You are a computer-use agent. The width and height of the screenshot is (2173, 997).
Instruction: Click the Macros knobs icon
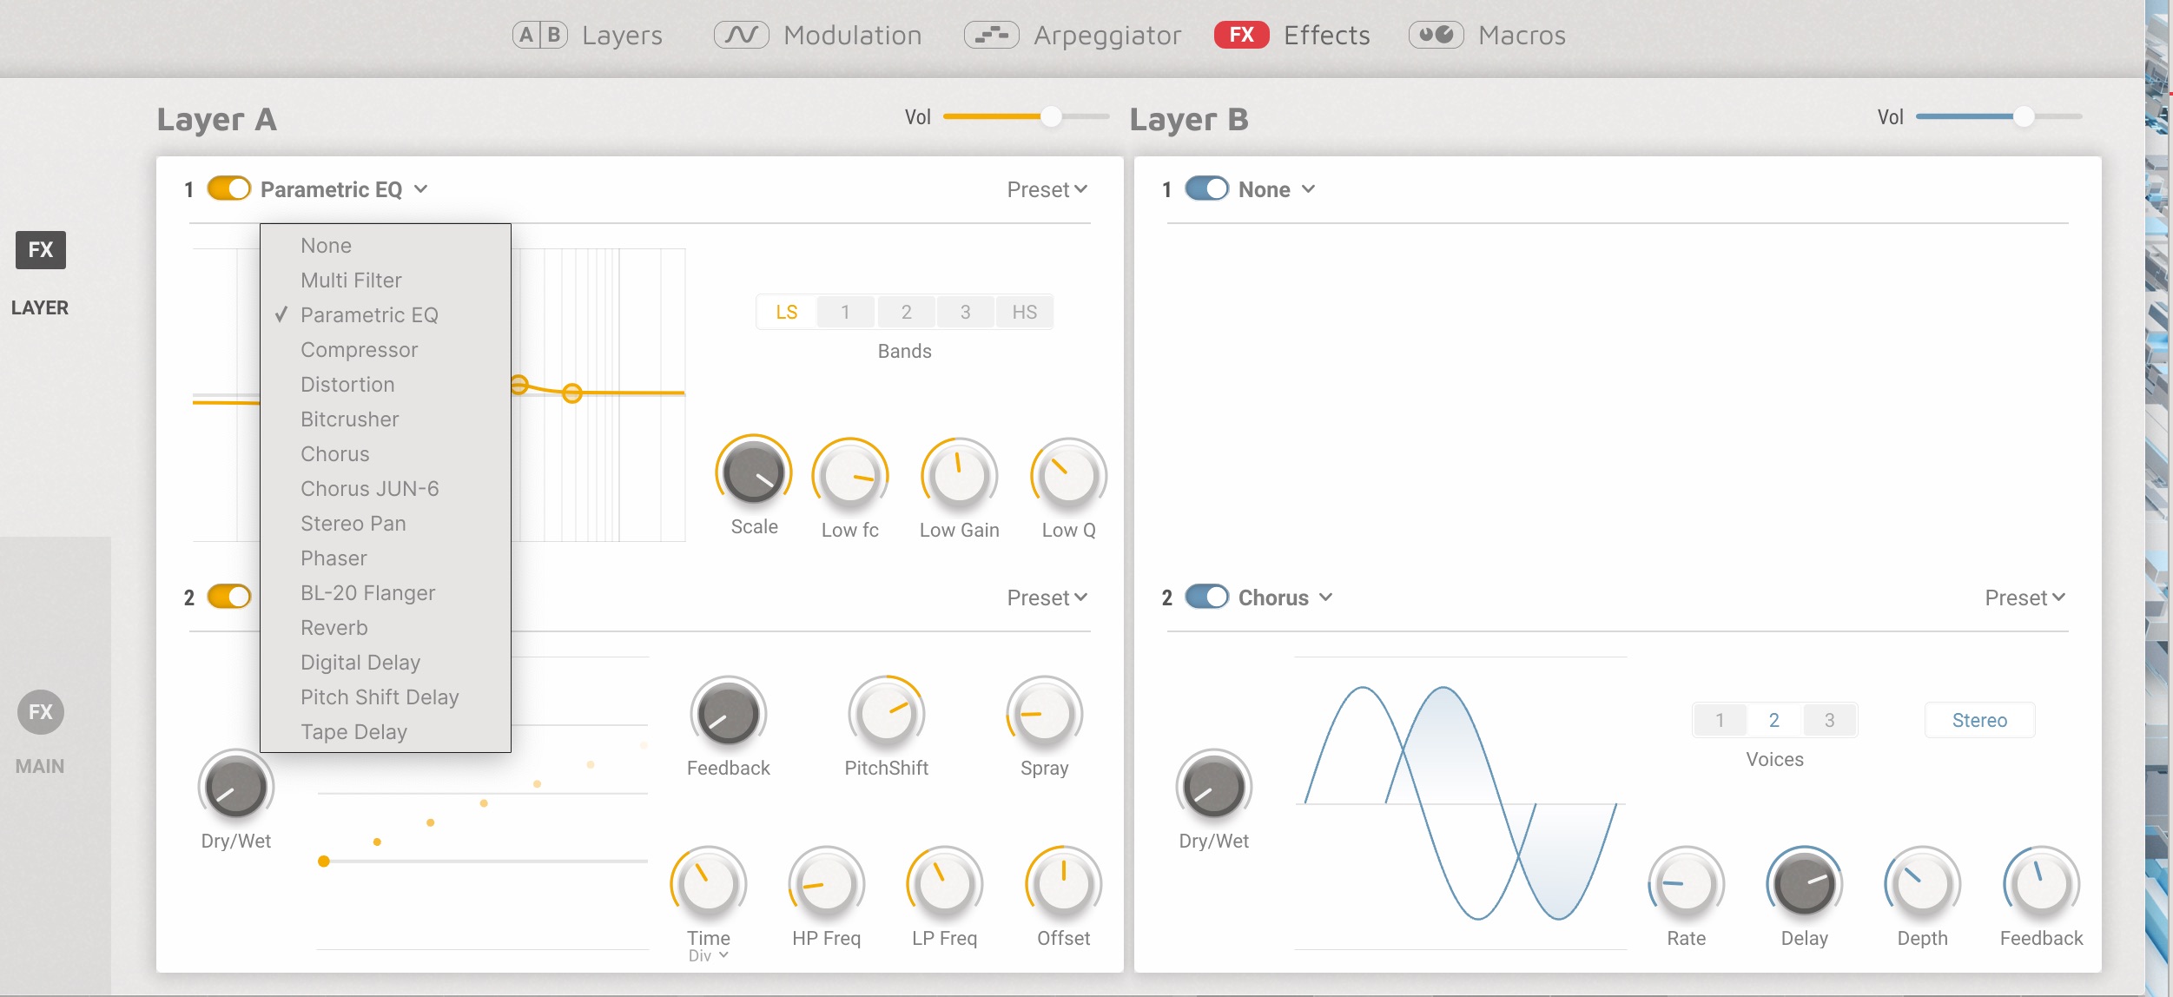point(1436,35)
